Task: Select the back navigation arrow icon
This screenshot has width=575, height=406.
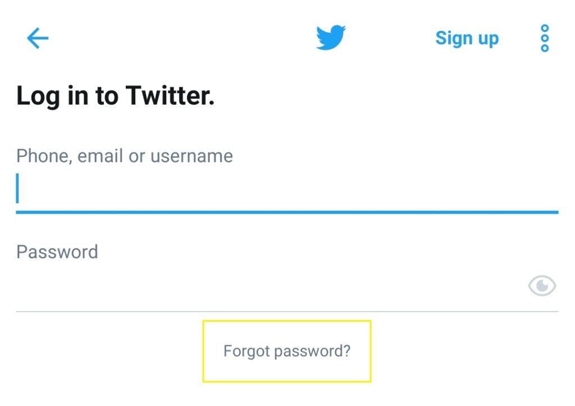Action: (37, 38)
